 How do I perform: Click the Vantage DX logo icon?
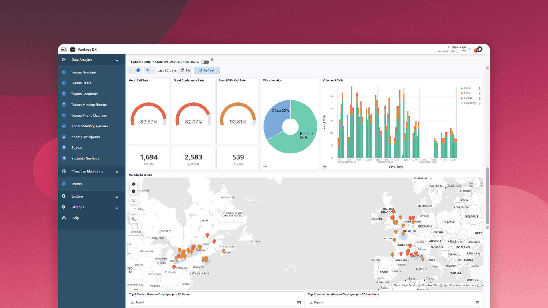click(73, 50)
